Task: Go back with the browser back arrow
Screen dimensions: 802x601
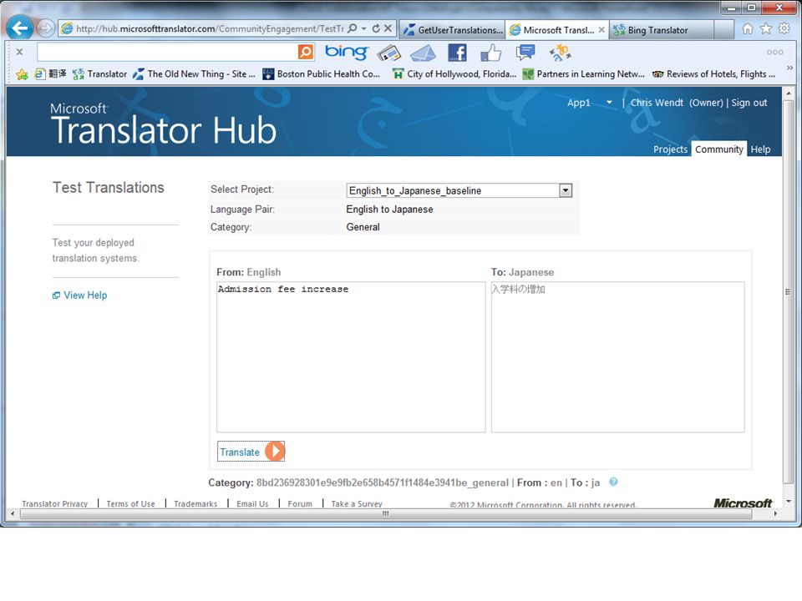Action: coord(19,28)
